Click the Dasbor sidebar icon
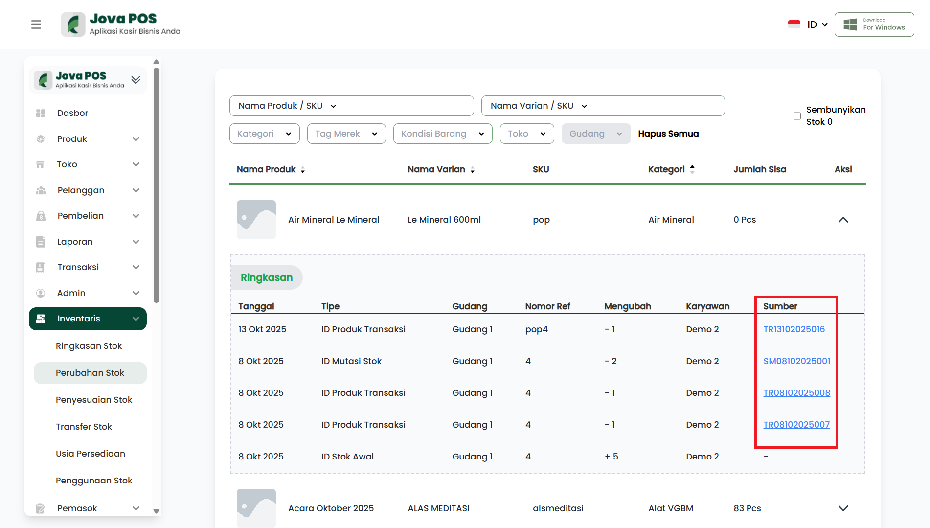Screen dimensions: 930x528 tap(41, 113)
